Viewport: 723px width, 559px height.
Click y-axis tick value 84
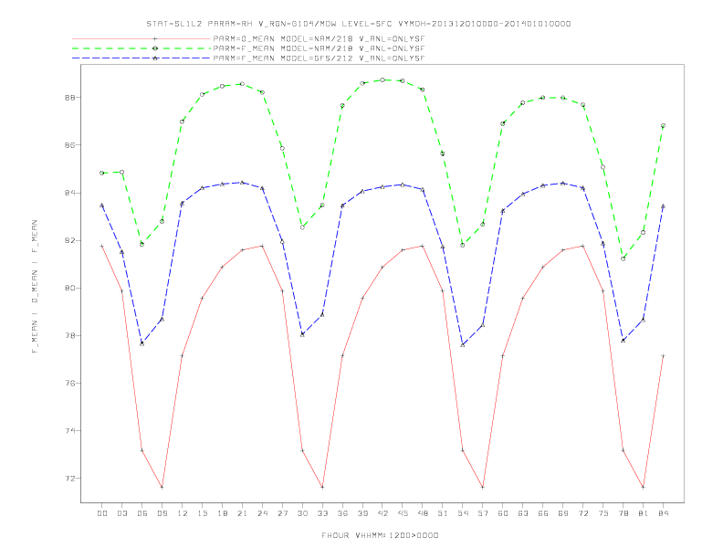(70, 193)
